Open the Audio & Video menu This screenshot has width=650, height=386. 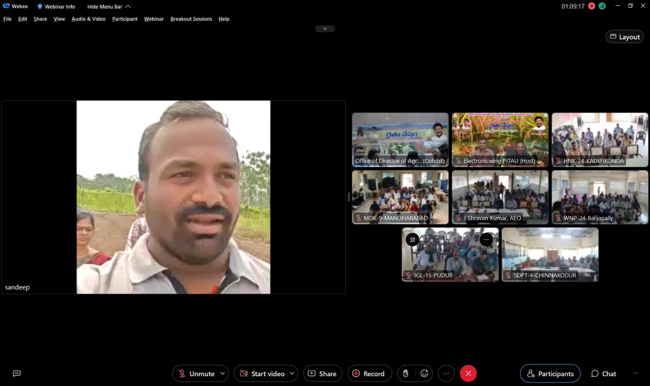pos(89,19)
